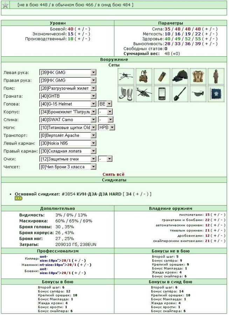Click the + / - next to Производственный level
The width and height of the screenshot is (229, 315).
(82, 39)
